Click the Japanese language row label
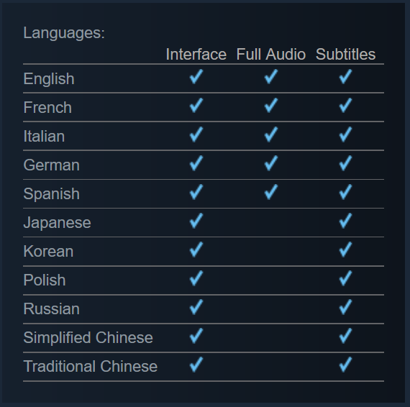410x407 pixels. coord(58,223)
